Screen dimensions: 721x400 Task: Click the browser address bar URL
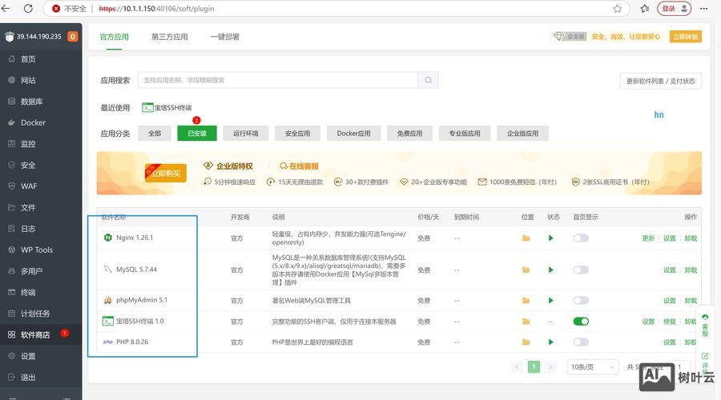(156, 8)
